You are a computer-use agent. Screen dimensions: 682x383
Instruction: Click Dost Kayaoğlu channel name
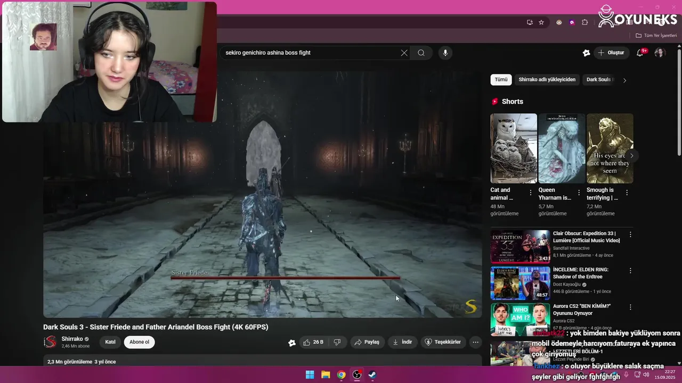567,285
